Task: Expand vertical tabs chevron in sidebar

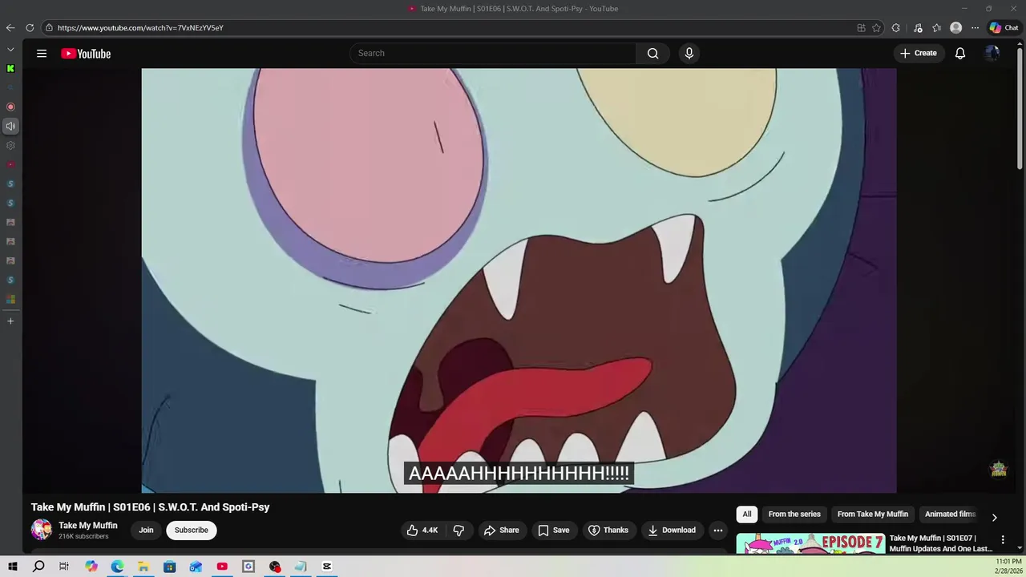Action: coord(10,50)
